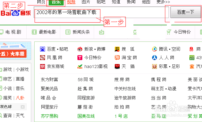Click the Sohu S logo icon
Screen dimensions: 202x122
(x=117, y=49)
